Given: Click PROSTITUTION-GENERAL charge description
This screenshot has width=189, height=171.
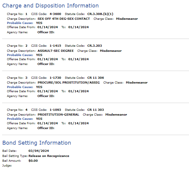Looking at the screenshot, I should [58, 115].
